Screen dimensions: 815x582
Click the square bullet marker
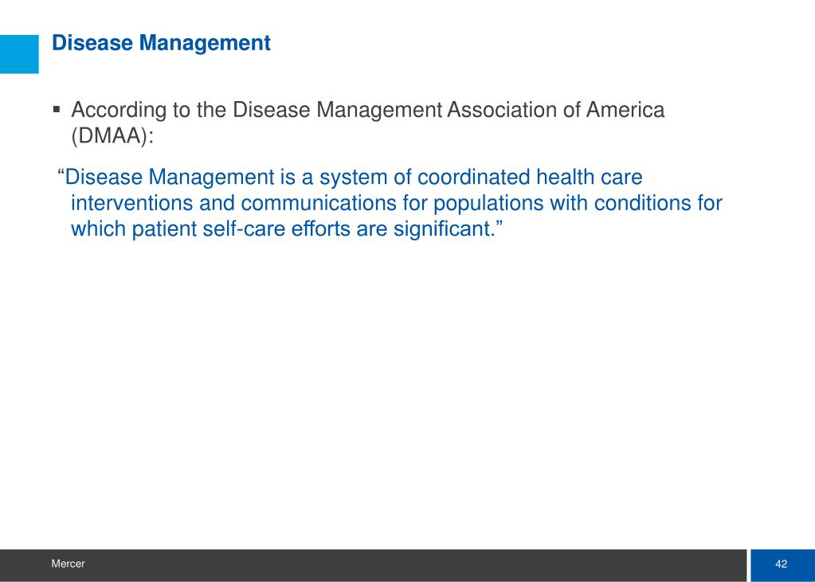click(x=57, y=109)
